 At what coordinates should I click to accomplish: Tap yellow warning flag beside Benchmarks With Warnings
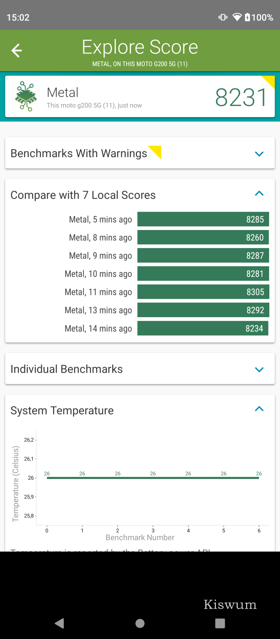point(154,152)
